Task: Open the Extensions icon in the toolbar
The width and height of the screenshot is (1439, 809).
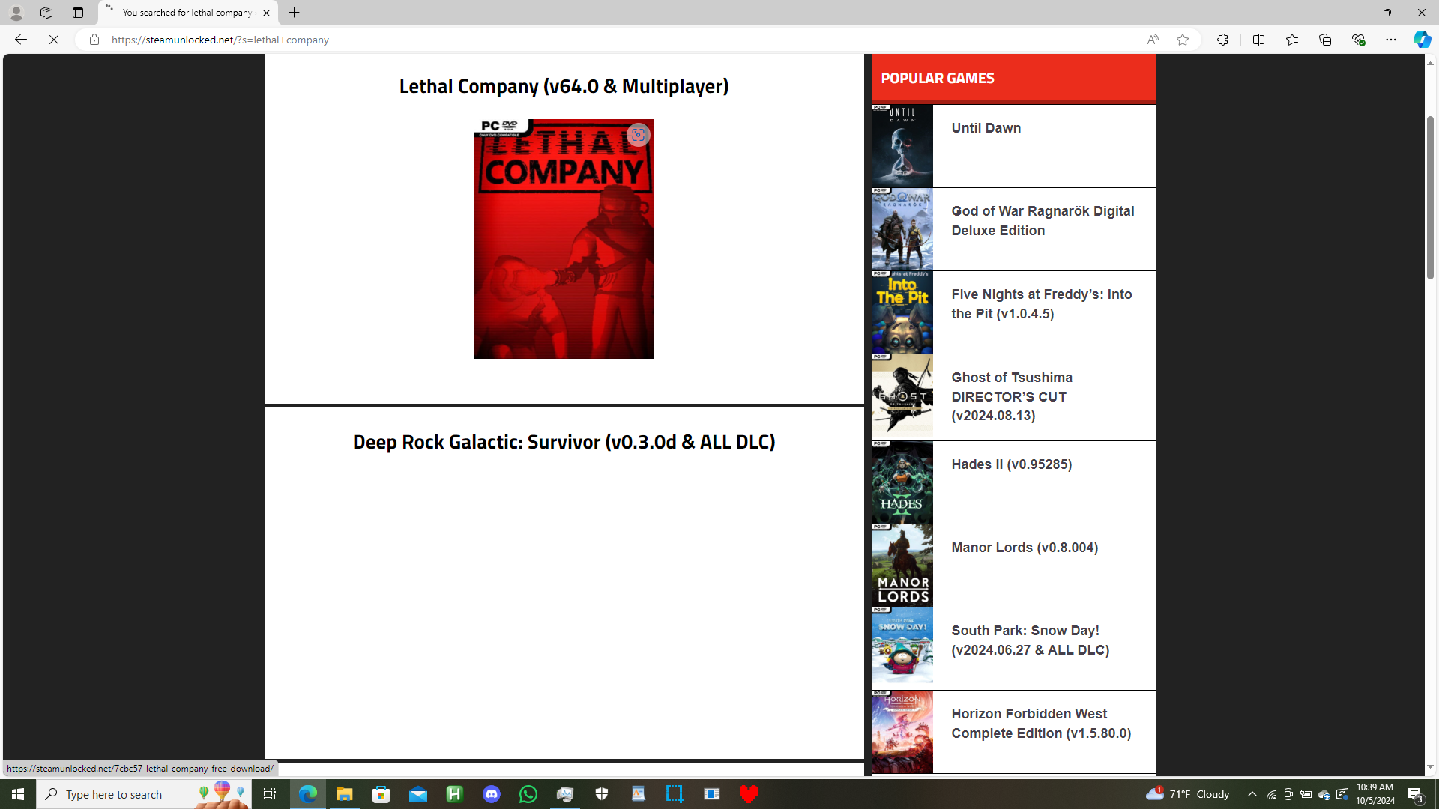Action: click(1222, 40)
